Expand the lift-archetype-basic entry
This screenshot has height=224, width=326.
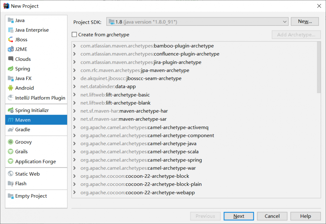(x=75, y=95)
